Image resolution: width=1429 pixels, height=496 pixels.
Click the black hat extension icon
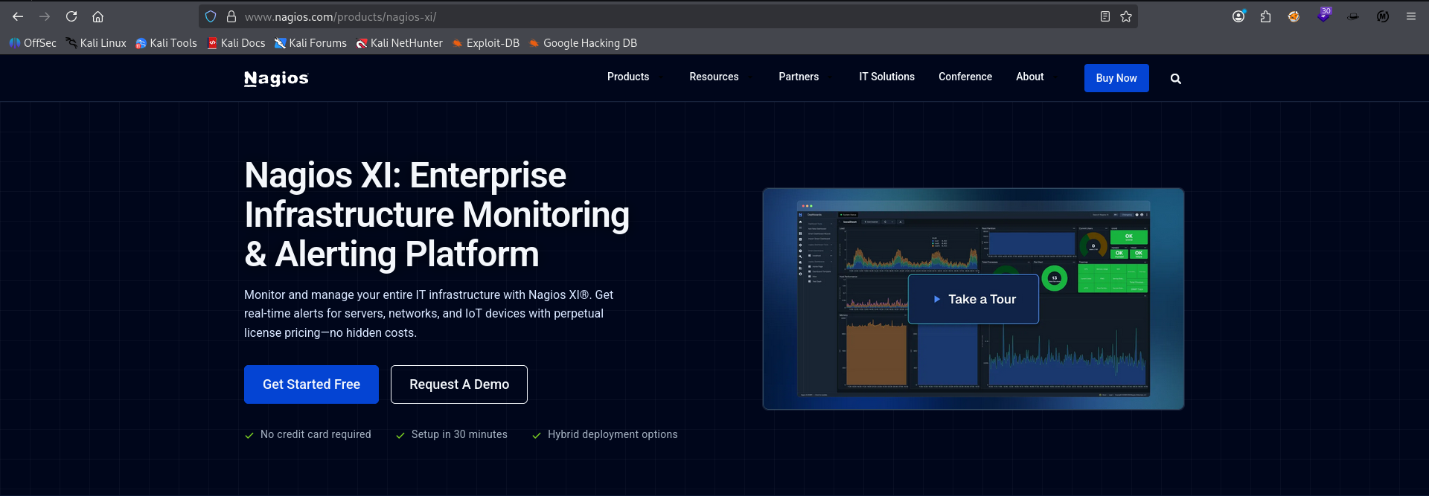point(1353,16)
